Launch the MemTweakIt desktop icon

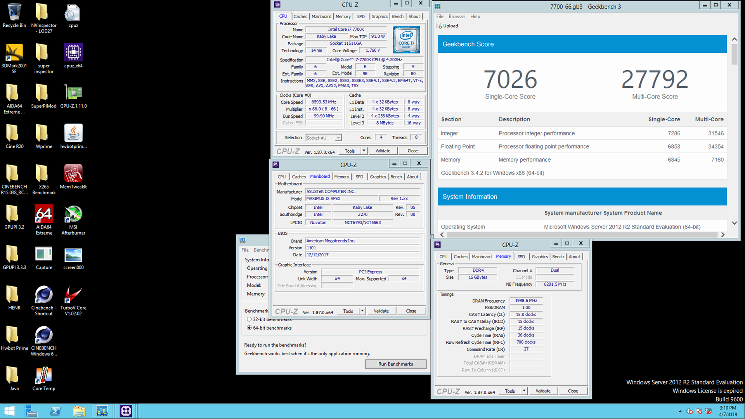[x=73, y=177]
